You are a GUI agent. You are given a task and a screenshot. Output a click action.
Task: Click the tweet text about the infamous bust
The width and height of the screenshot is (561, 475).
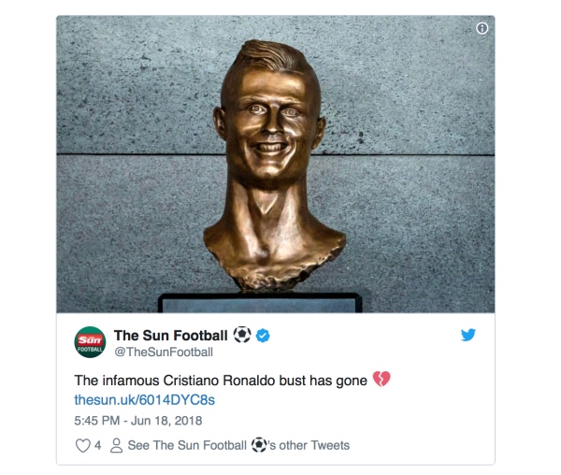tap(223, 380)
